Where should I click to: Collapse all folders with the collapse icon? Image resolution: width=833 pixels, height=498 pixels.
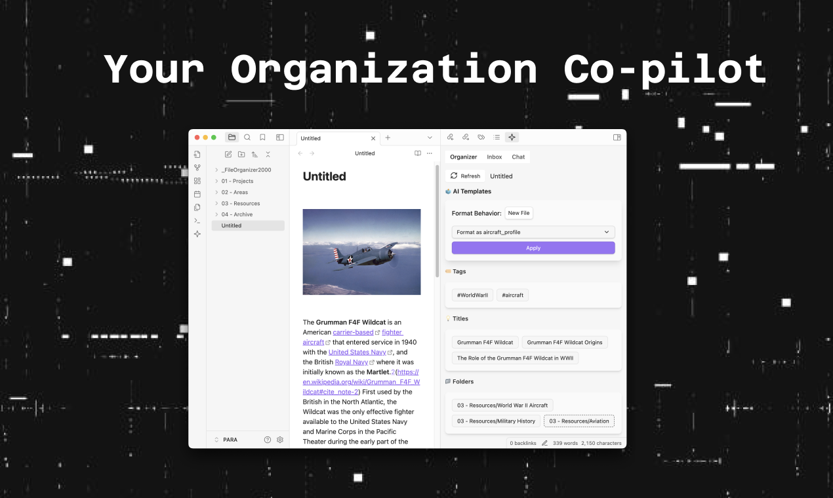tap(268, 154)
